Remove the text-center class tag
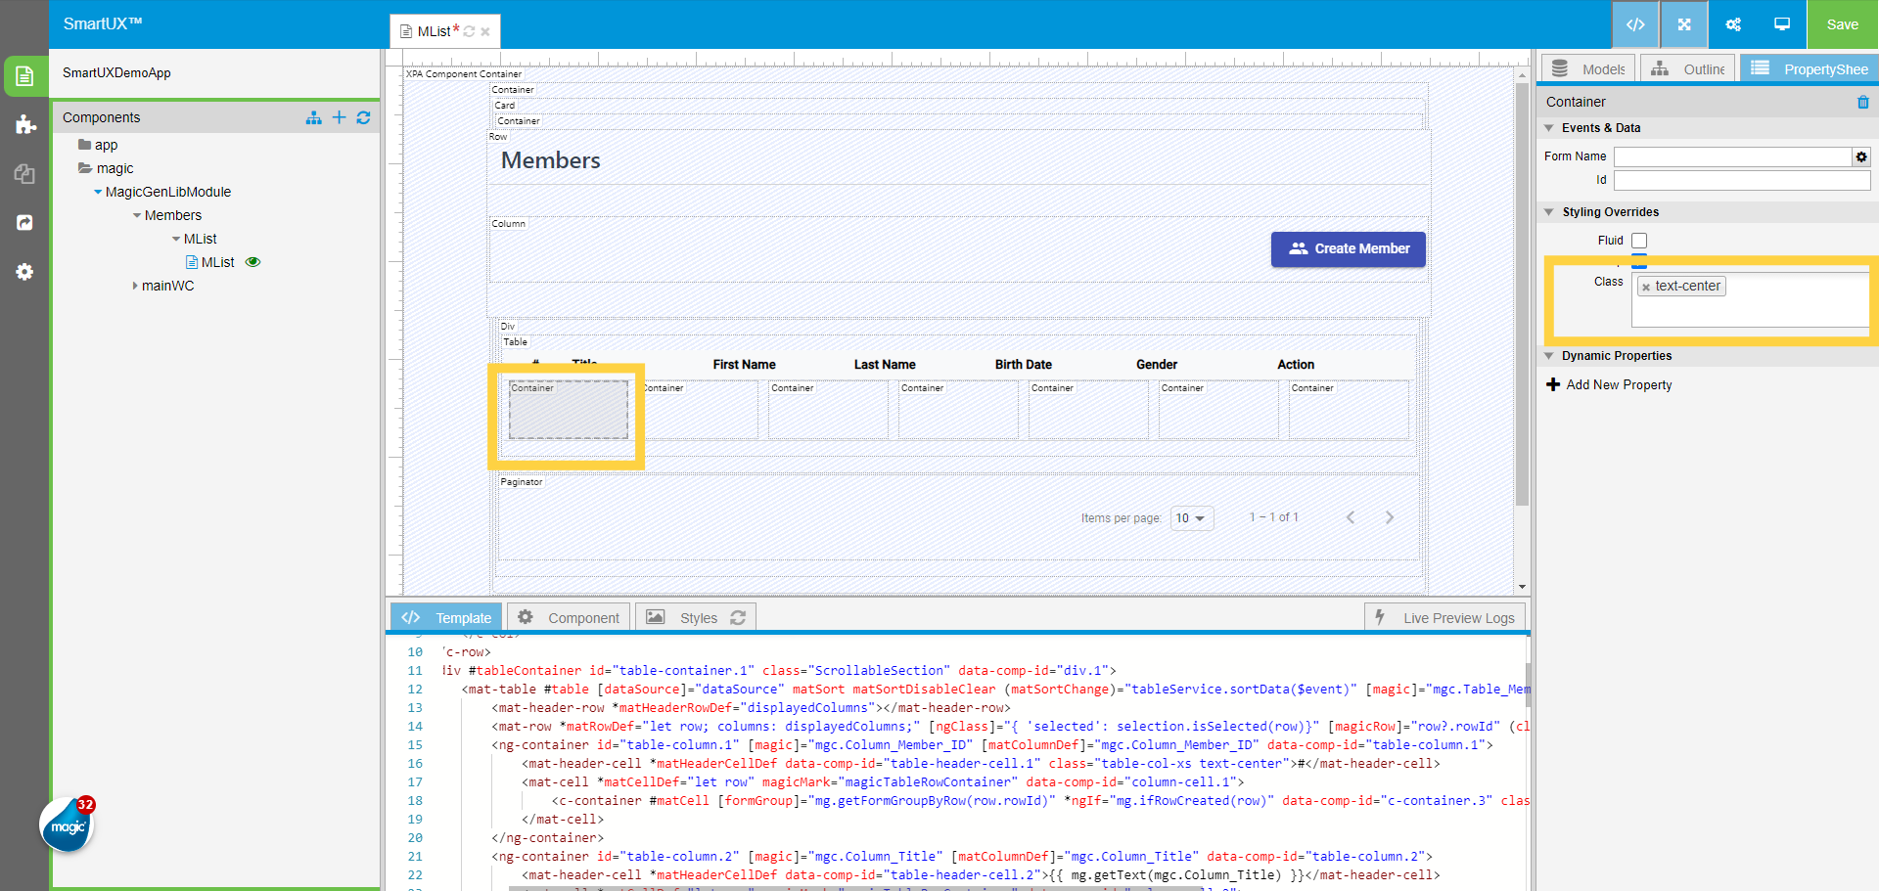Image resolution: width=1879 pixels, height=891 pixels. point(1646,288)
